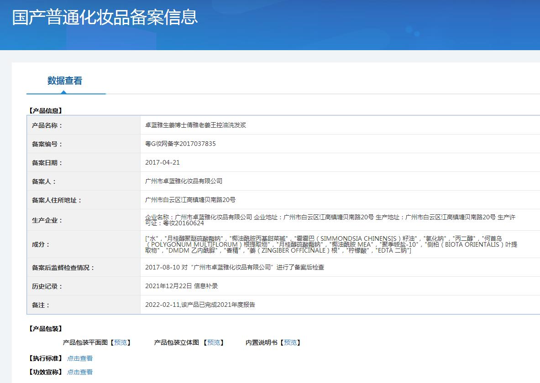Switch to the 数据查看 tab
The height and width of the screenshot is (383, 540).
pyautogui.click(x=65, y=81)
